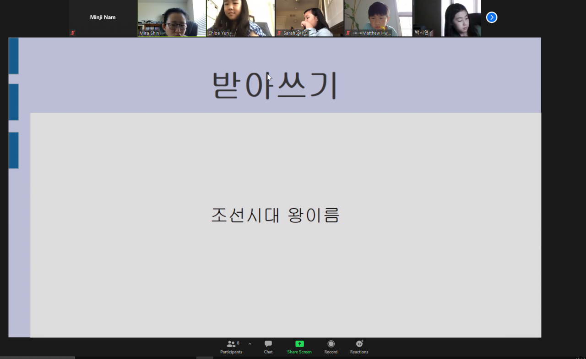The width and height of the screenshot is (586, 359).
Task: Open the Chat panel
Action: click(268, 347)
